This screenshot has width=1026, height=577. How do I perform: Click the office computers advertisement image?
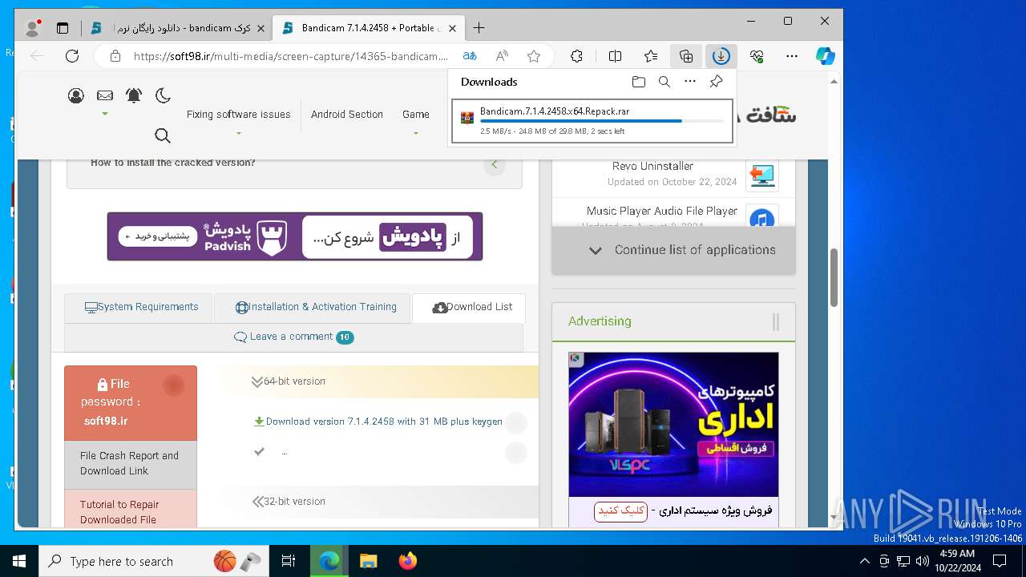673,425
